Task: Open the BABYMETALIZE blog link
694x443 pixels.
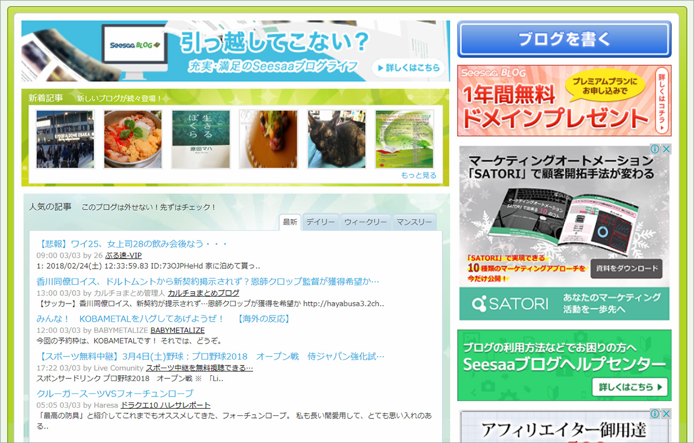Action: [x=177, y=330]
